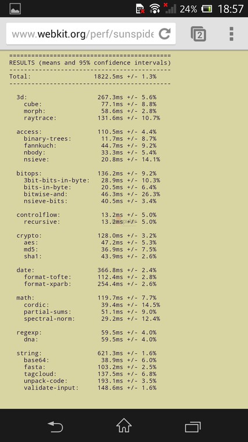Tap the Android back navigation button
The height and width of the screenshot is (442, 248).
(55, 427)
